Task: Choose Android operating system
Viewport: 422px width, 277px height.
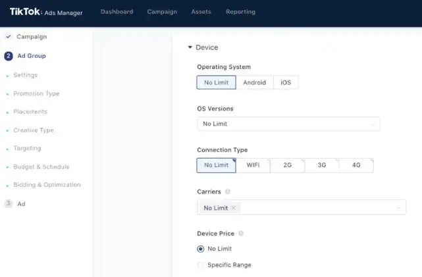Action: pyautogui.click(x=254, y=82)
